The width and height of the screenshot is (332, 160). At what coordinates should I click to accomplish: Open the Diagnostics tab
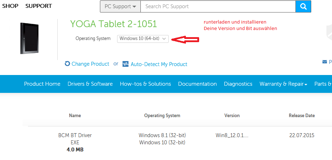pos(238,84)
